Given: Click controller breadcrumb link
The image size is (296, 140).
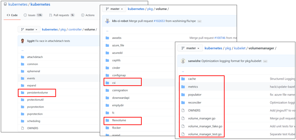Looking at the screenshot, I should (75, 29).
